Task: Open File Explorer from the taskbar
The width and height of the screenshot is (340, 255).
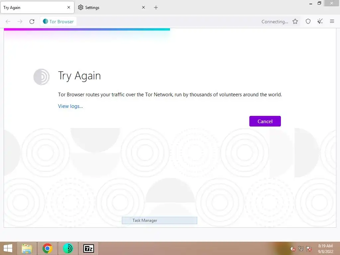Action: click(27, 248)
